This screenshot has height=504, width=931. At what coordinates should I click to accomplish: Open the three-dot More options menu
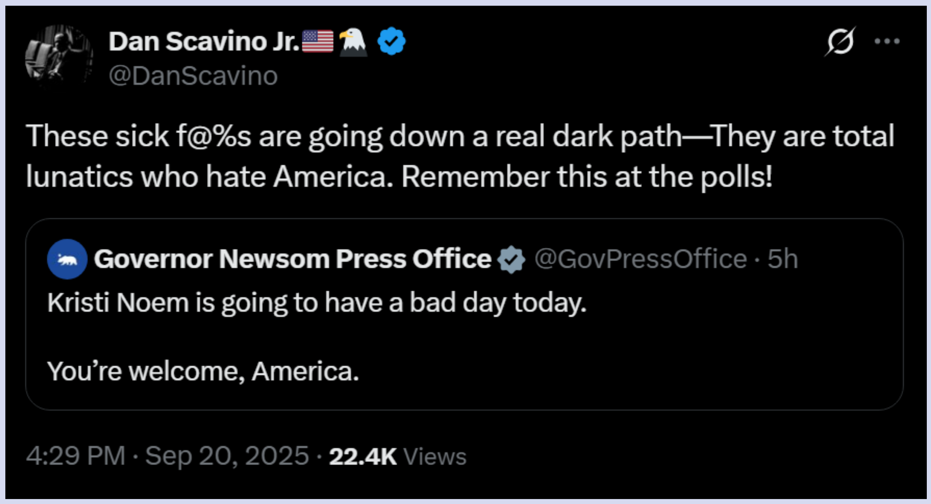(x=887, y=41)
